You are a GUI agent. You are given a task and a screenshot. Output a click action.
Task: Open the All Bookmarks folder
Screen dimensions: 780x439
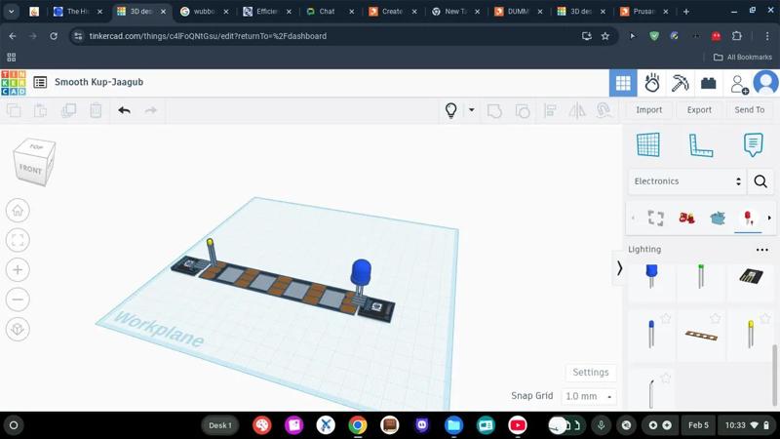click(x=743, y=58)
